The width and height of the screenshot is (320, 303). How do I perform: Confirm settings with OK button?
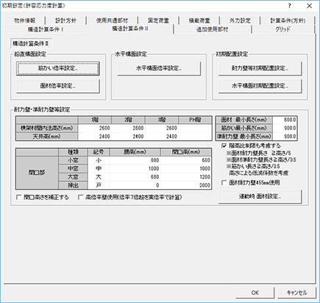[x=255, y=293]
